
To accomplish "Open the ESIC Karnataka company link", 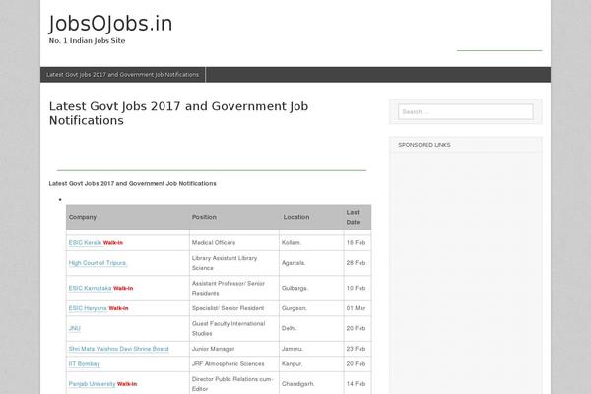I will (90, 288).
